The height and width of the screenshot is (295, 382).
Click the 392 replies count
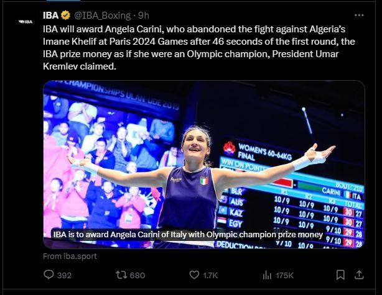[65, 275]
